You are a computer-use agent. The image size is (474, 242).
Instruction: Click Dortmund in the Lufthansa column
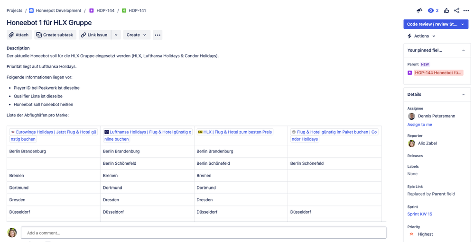pyautogui.click(x=112, y=188)
